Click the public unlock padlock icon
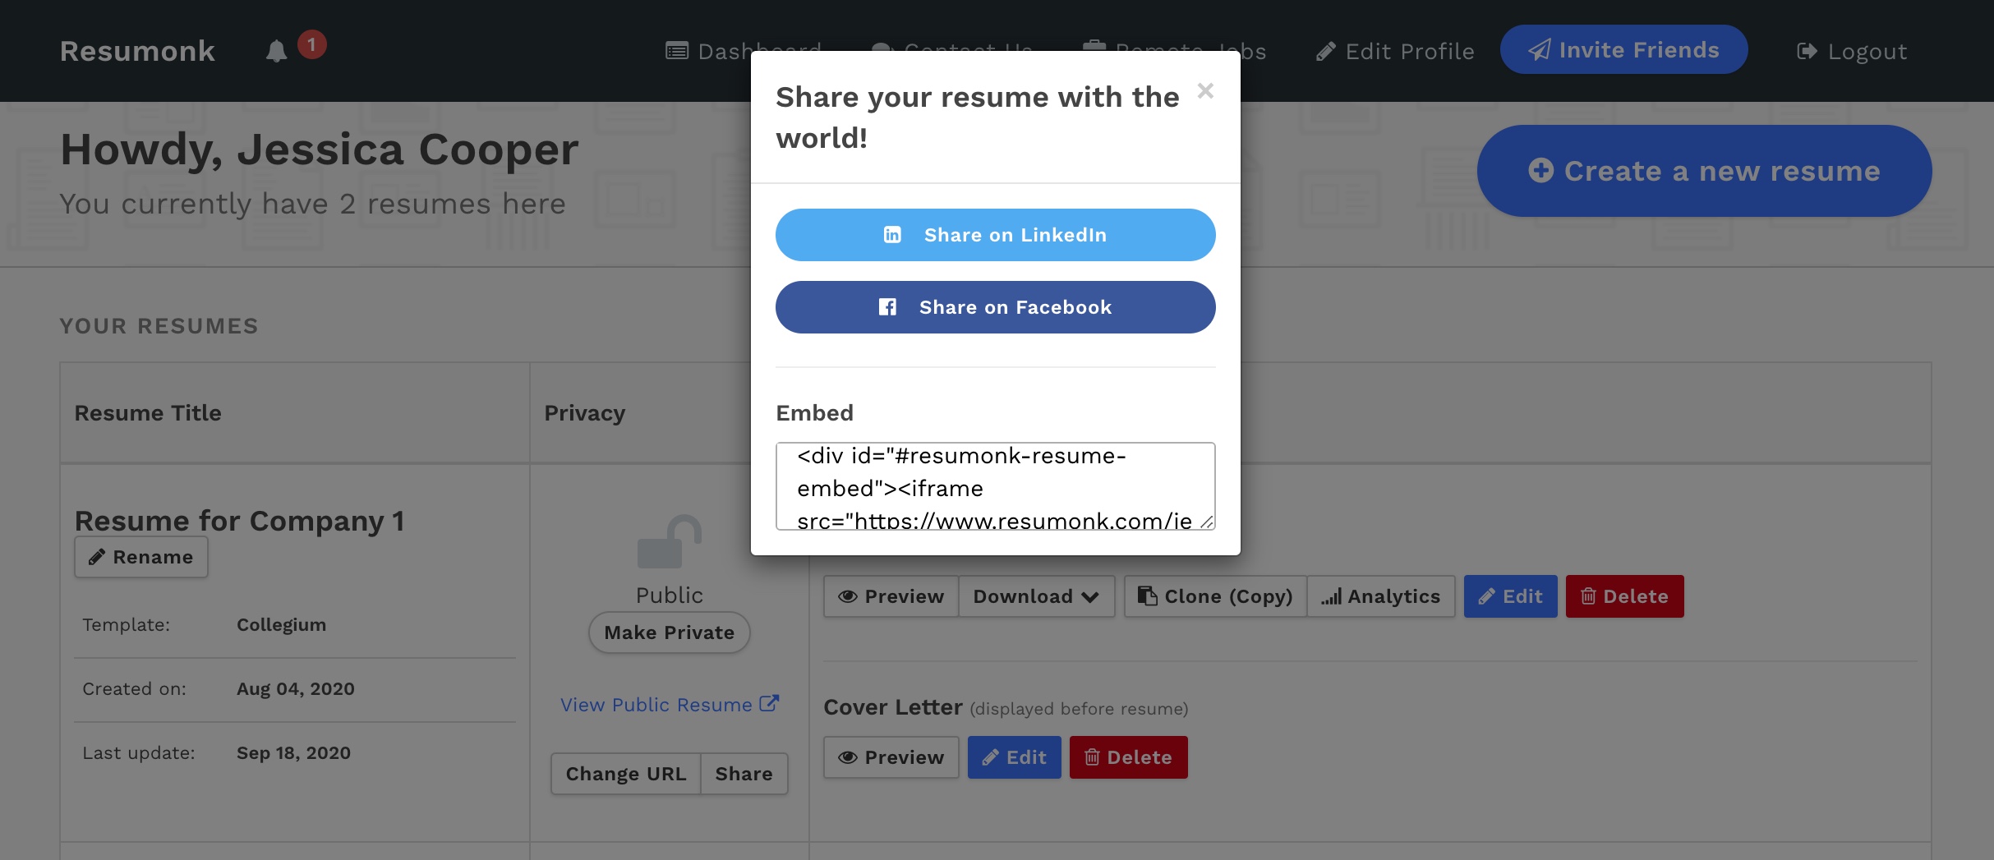1994x860 pixels. click(669, 542)
